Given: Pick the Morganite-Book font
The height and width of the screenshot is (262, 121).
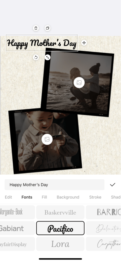Looking at the screenshot, I should coord(17,212).
